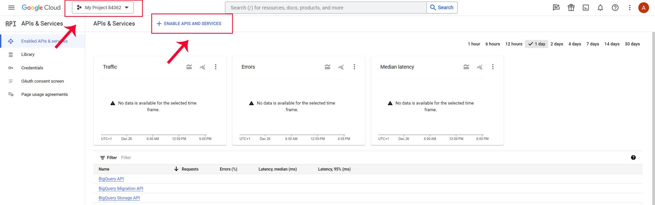Toggle legend on the Traffic chart

tap(189, 67)
